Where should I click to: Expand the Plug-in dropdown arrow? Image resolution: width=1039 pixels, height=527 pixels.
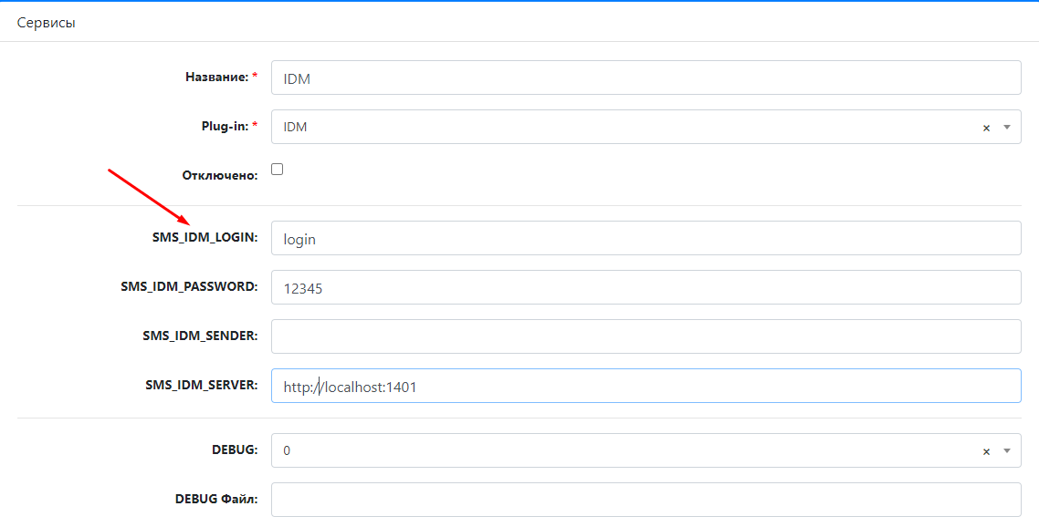click(1007, 127)
